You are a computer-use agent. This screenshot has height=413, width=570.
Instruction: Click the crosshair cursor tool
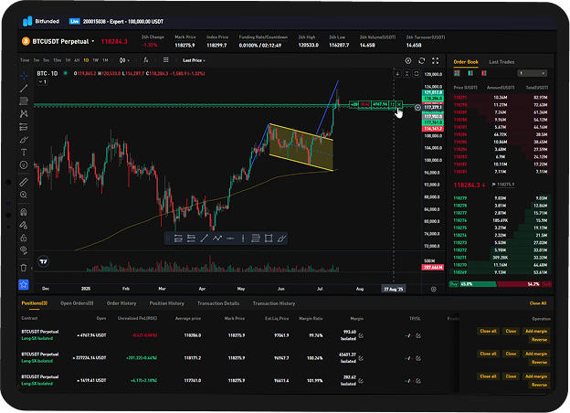pos(24,74)
